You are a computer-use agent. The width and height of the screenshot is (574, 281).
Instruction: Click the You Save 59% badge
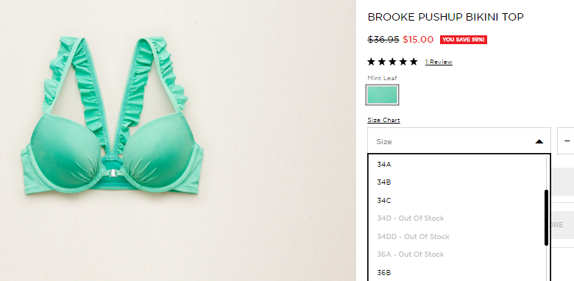464,40
